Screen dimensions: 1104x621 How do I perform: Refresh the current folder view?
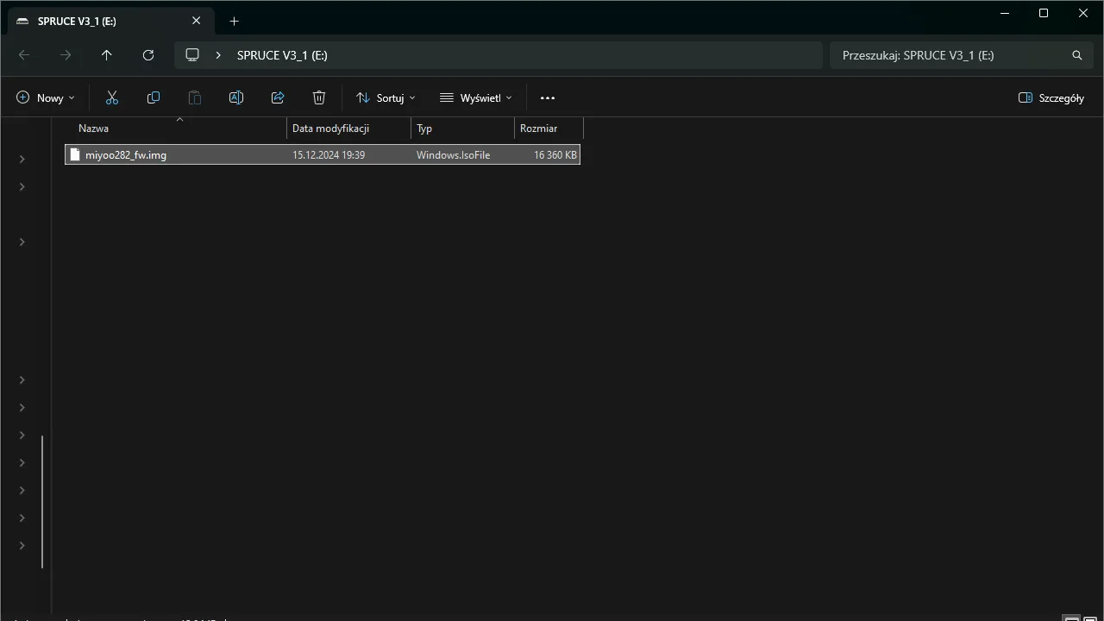coord(148,55)
